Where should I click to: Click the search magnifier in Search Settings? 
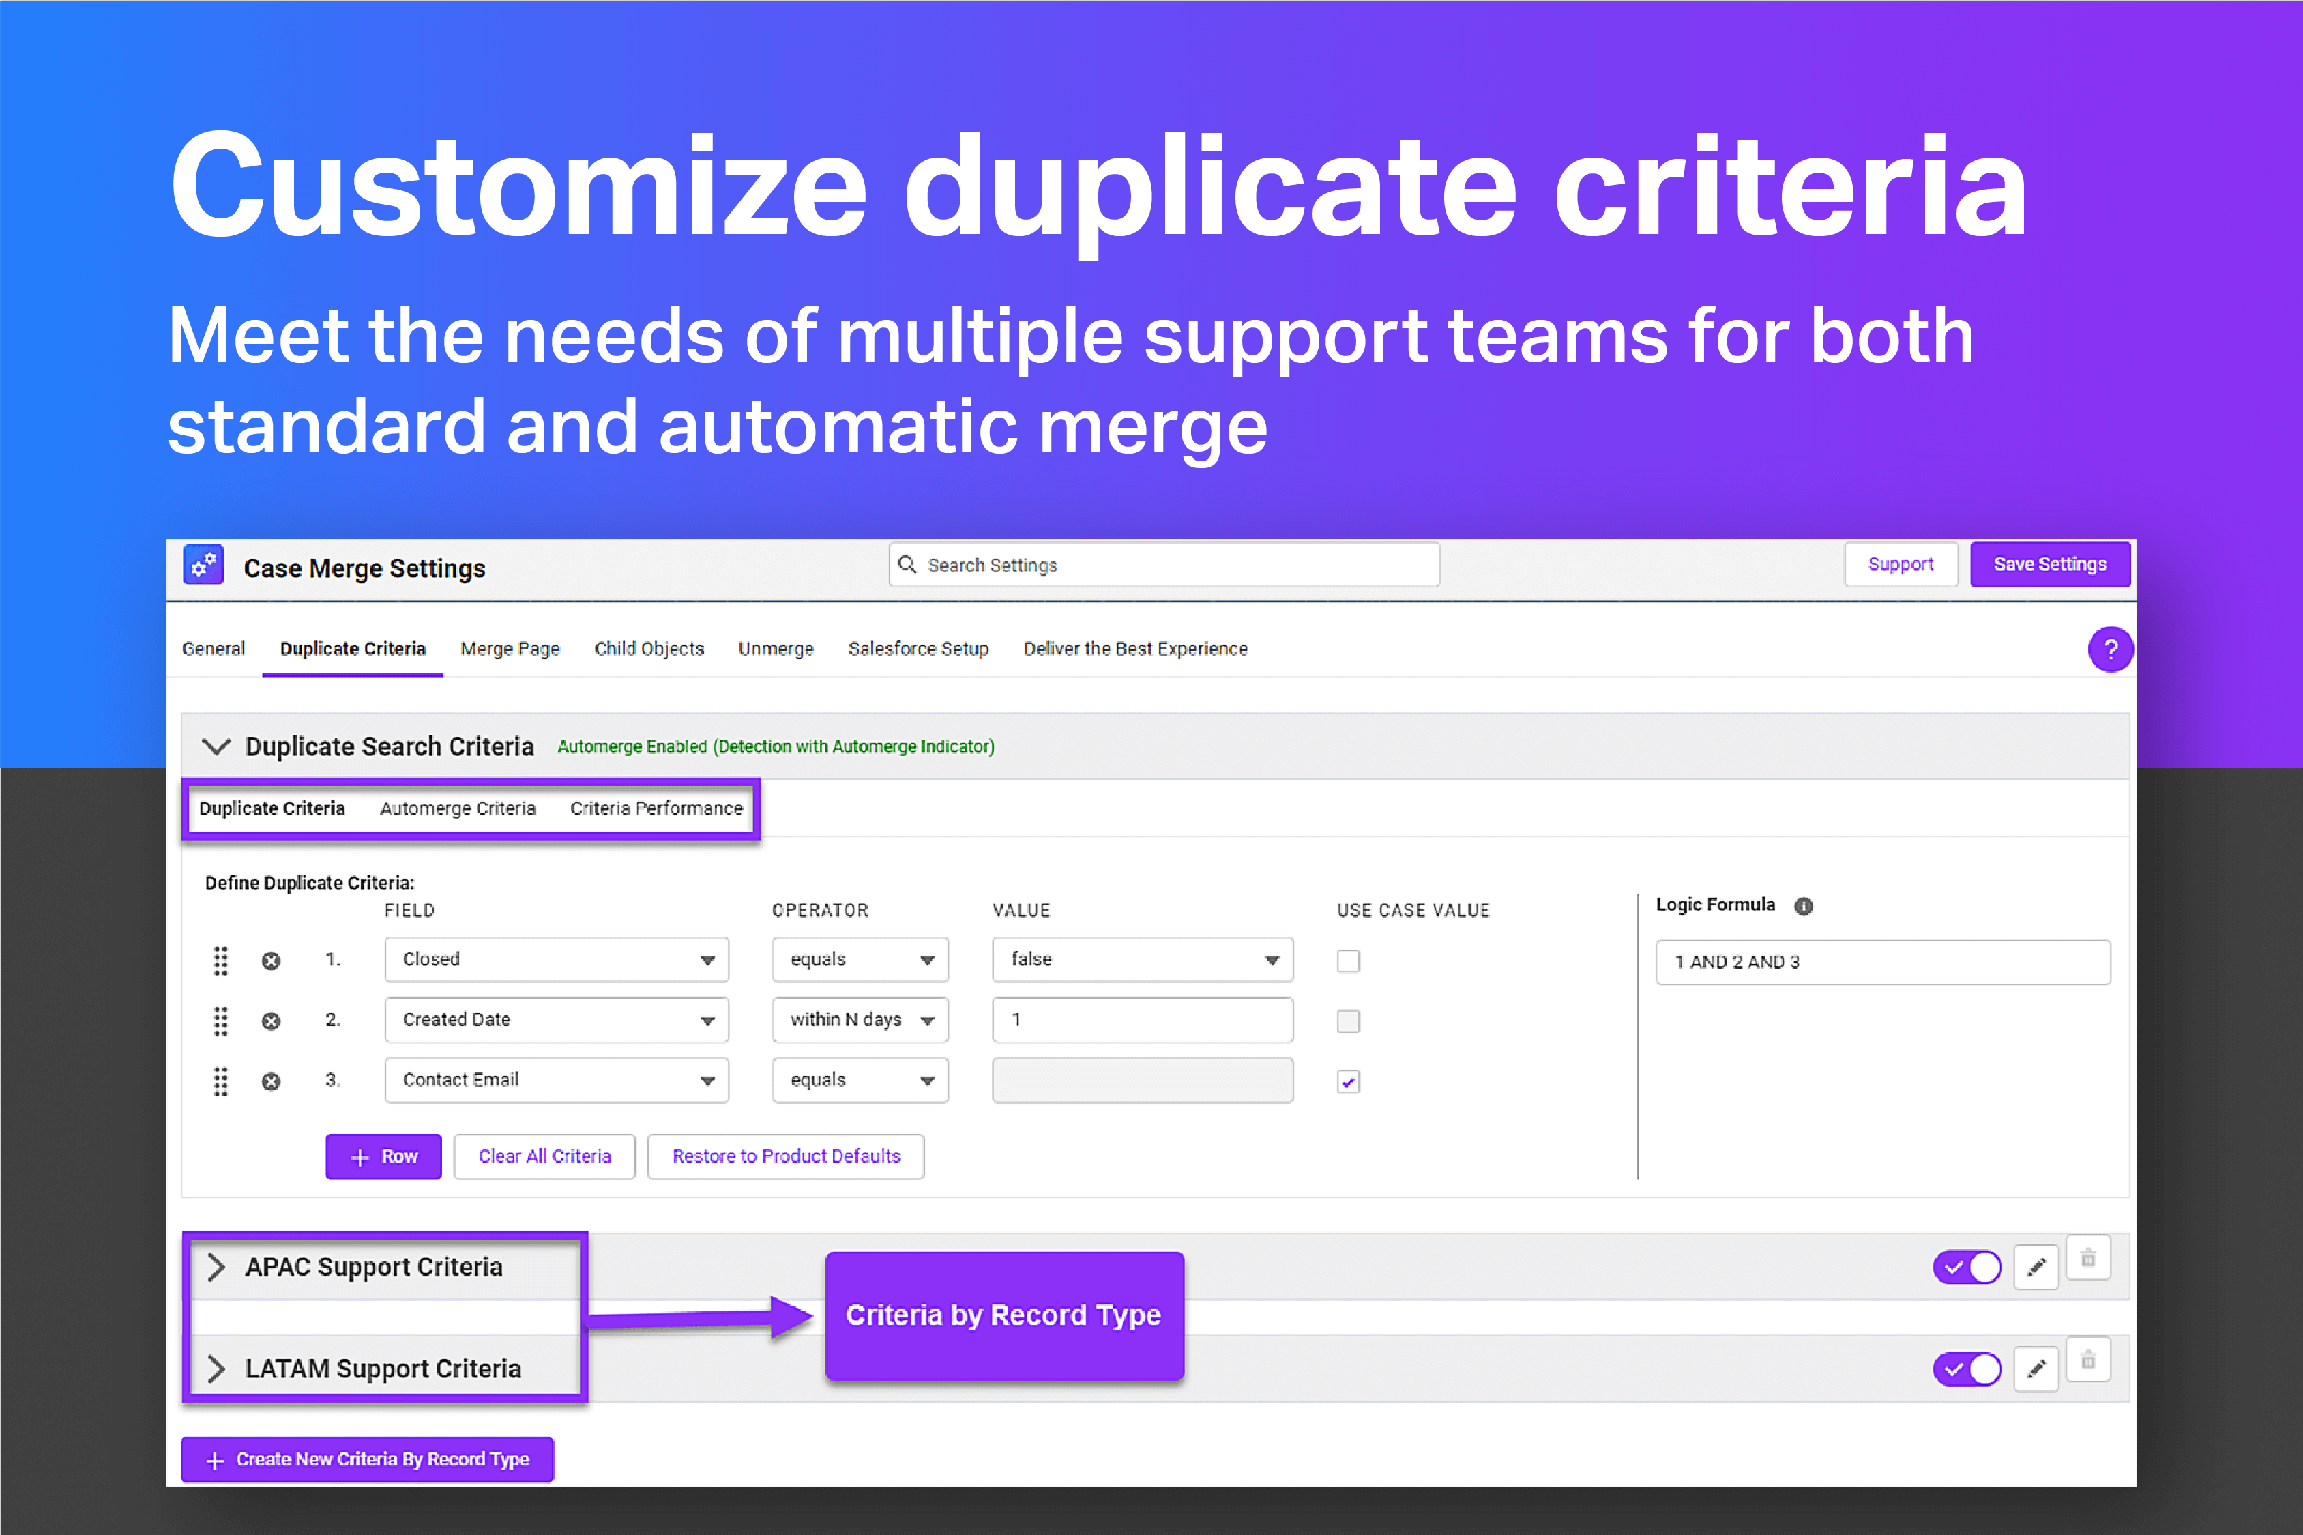907,565
